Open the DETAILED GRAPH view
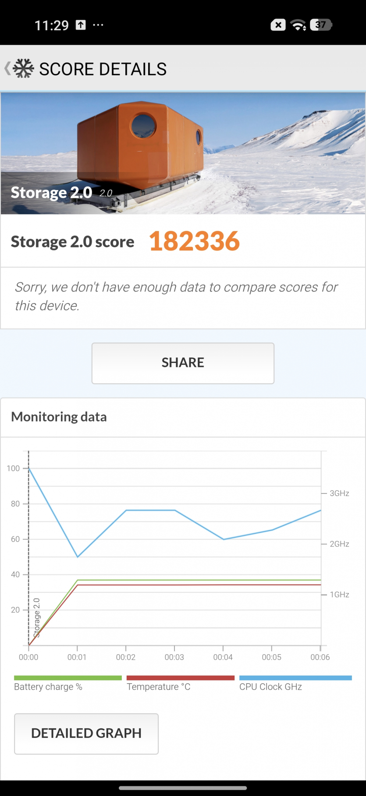Screen dimensions: 366x796 (86, 733)
